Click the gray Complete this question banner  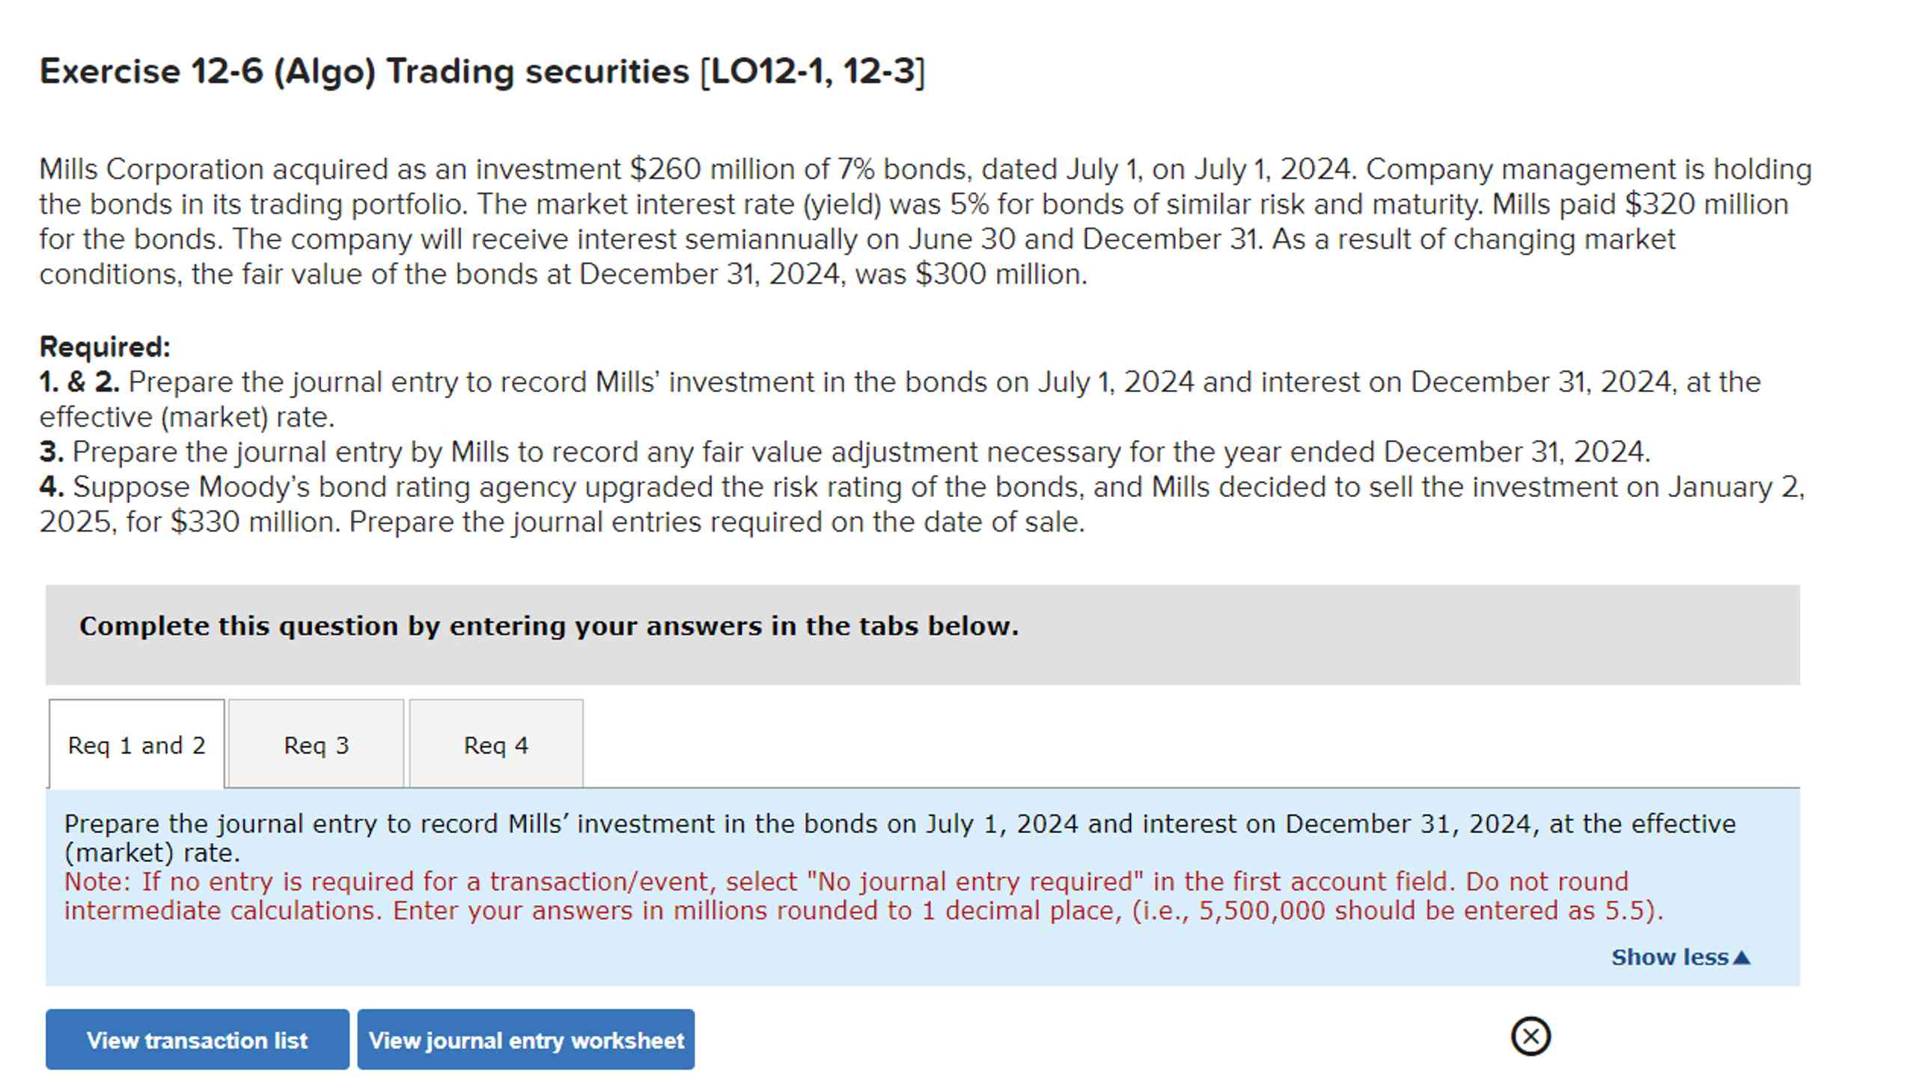tap(549, 626)
